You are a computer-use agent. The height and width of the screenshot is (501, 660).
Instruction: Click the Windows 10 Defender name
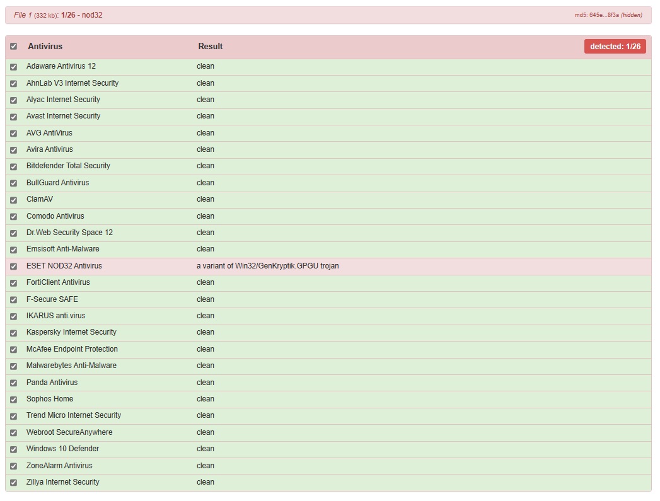tap(62, 449)
